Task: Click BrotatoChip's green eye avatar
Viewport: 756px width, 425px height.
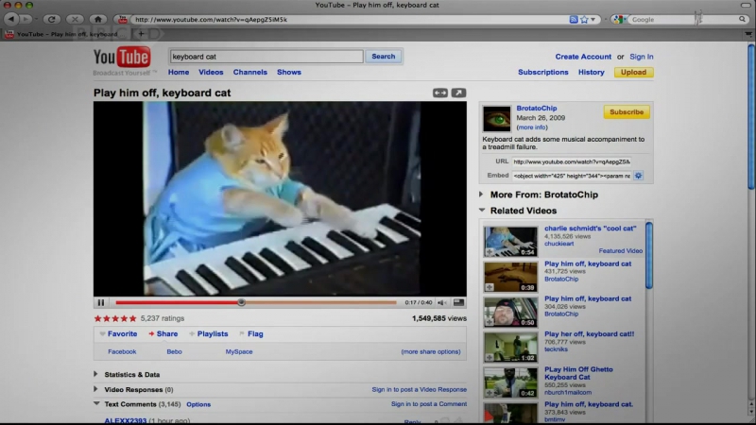Action: coord(496,118)
